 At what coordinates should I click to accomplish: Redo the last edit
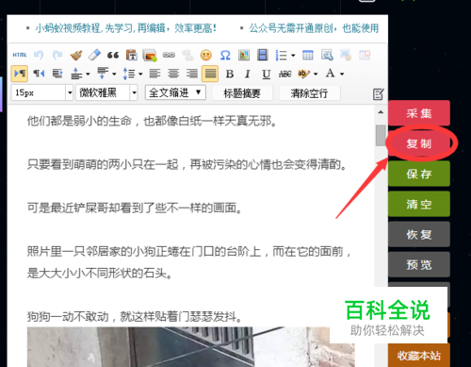[x=57, y=55]
